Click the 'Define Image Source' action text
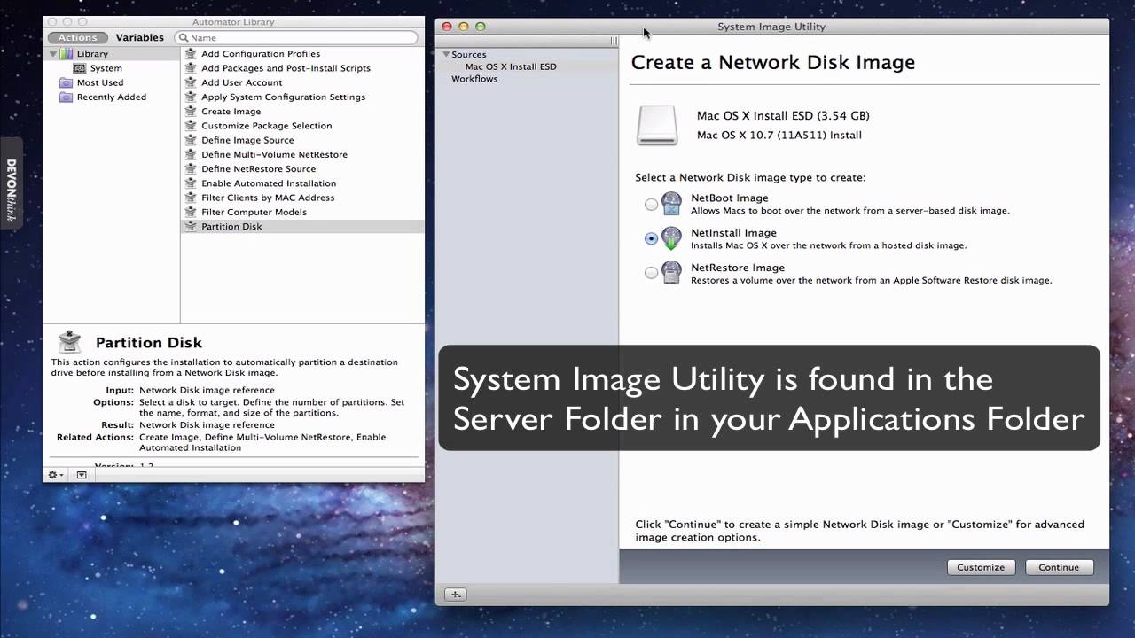This screenshot has height=638, width=1135. pos(247,140)
